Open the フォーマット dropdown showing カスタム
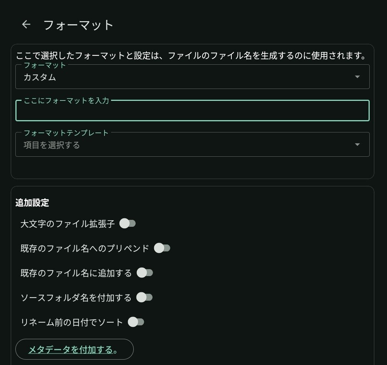Viewport: 387px width, 365px height. [192, 77]
